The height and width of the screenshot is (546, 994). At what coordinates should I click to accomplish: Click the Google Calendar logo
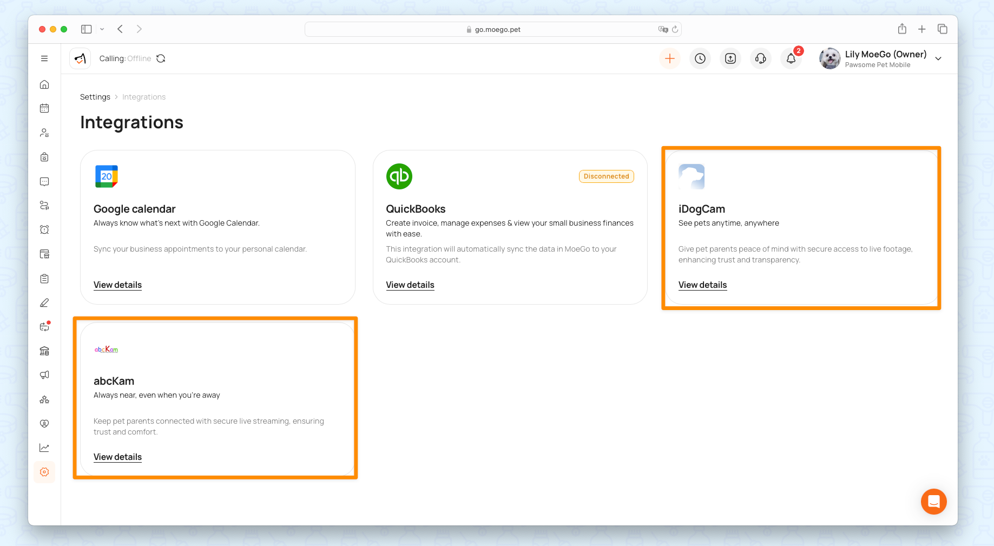point(107,176)
